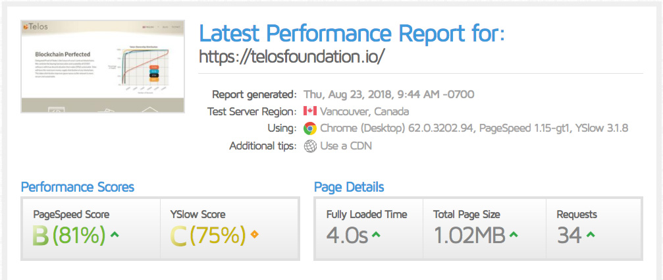Click the Canada flag icon
663x280 pixels.
pyautogui.click(x=310, y=111)
